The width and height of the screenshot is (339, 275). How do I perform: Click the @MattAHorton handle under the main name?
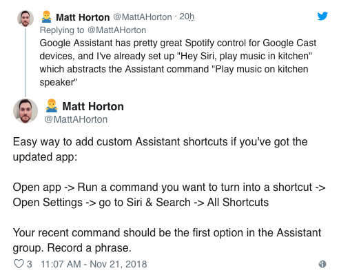76,119
